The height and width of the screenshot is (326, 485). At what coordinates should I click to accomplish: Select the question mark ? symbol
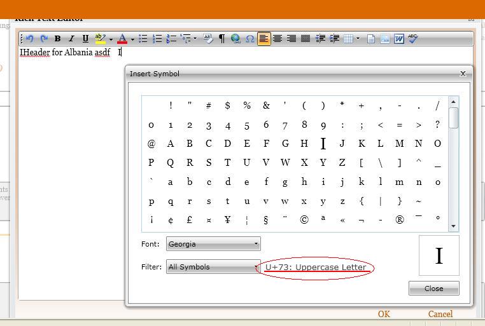[x=437, y=125]
